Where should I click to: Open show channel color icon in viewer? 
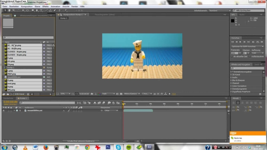pyautogui.click(x=99, y=94)
